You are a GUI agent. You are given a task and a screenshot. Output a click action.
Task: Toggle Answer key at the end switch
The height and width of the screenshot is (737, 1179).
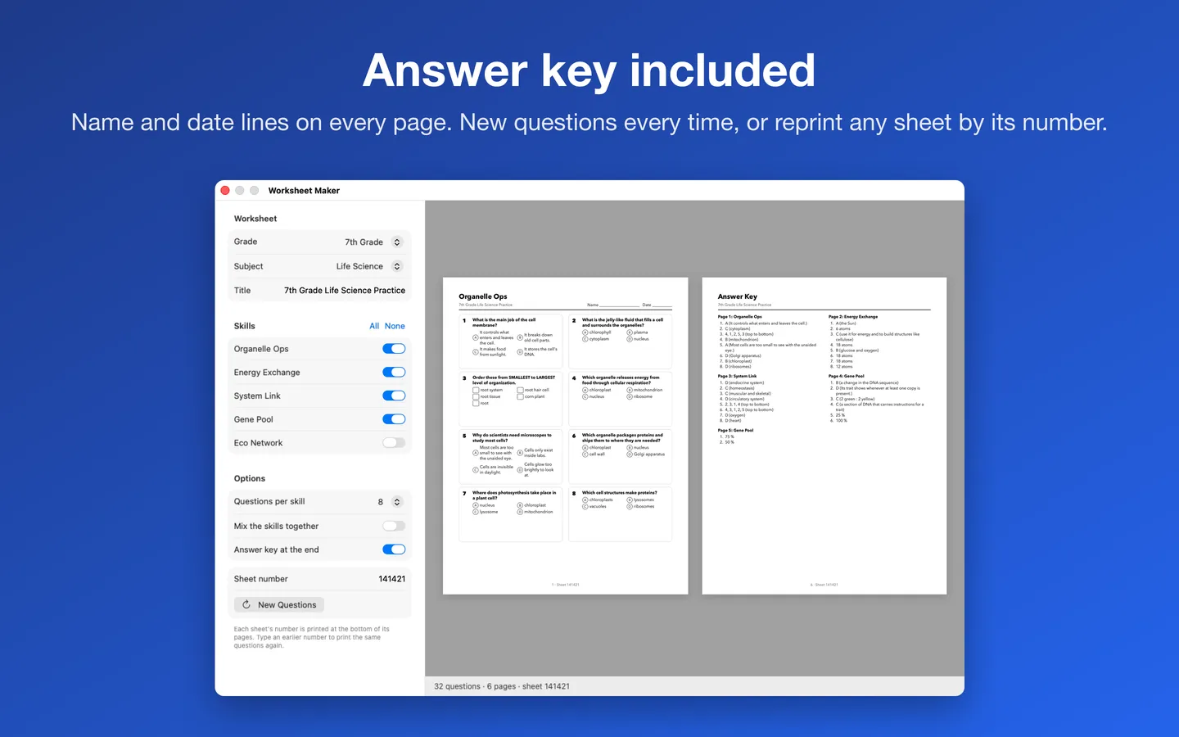coord(394,549)
